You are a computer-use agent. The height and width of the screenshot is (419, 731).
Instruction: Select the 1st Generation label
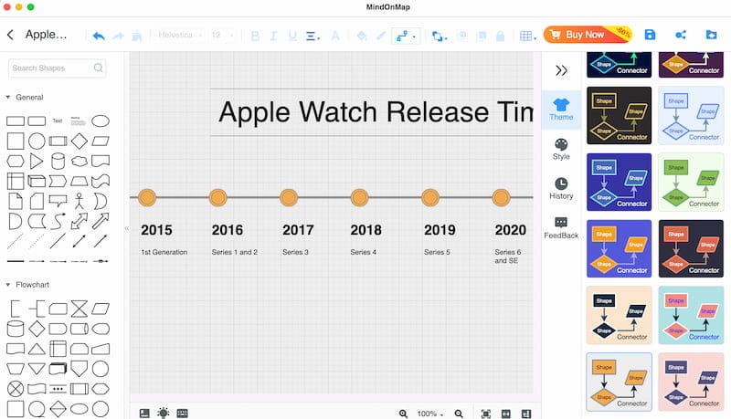164,252
